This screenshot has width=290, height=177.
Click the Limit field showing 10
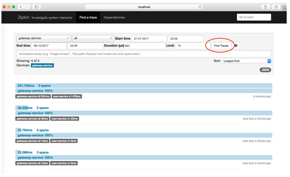coord(193,46)
